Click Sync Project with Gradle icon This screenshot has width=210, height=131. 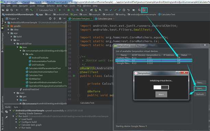pos(91,10)
